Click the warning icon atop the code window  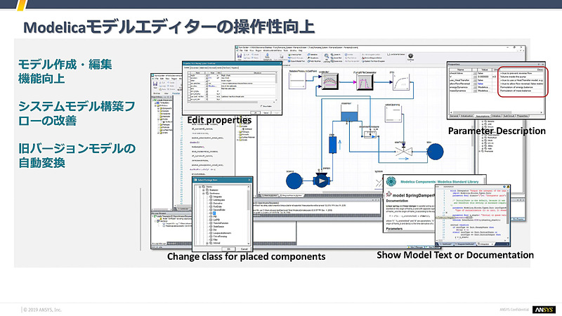(508, 187)
